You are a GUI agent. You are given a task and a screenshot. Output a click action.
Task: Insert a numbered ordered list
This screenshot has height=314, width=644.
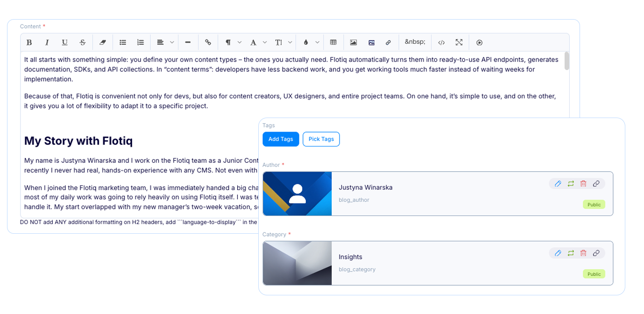click(141, 42)
